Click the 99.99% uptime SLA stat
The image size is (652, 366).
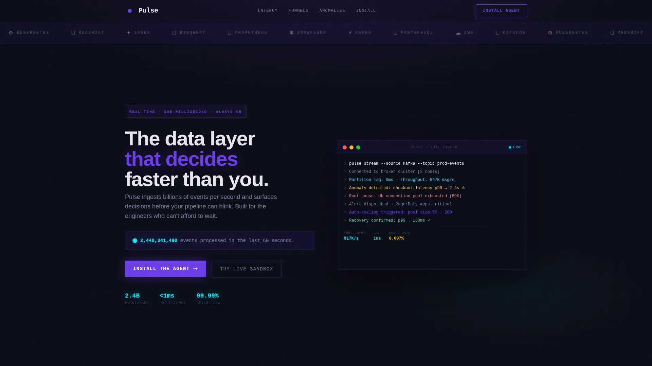[x=208, y=299]
